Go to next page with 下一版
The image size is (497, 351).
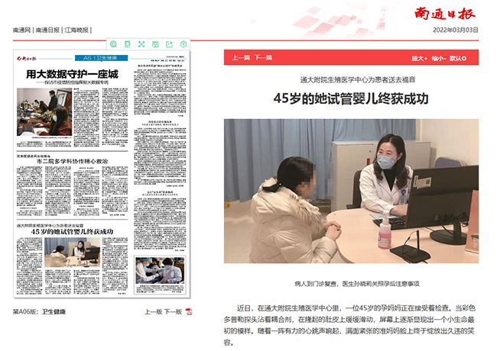tap(174, 311)
